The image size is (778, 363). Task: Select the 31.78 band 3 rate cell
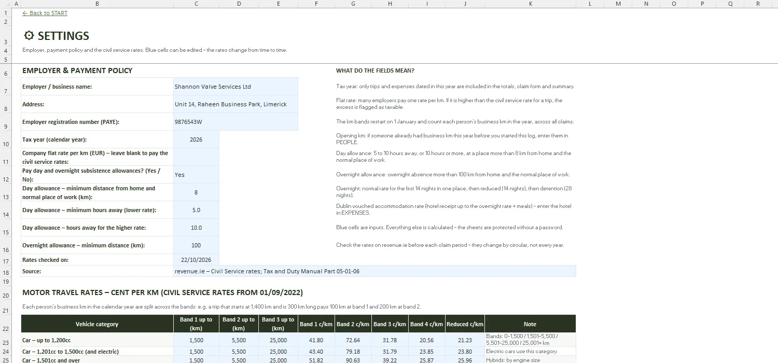point(390,340)
